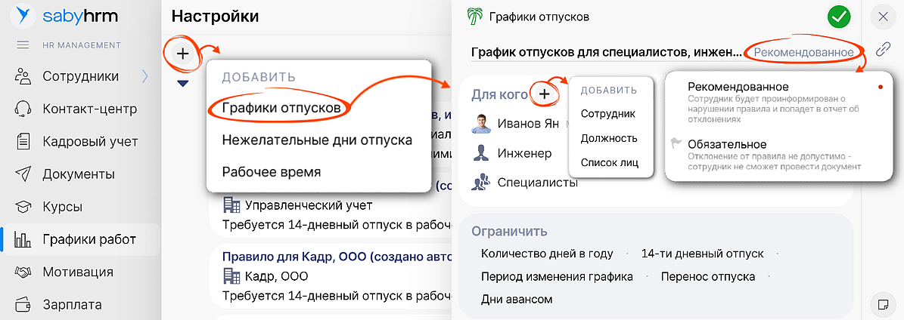Screen dimensions: 904x320
Task: Choose Графики отпусков from Добавить menu
Action: tap(279, 108)
